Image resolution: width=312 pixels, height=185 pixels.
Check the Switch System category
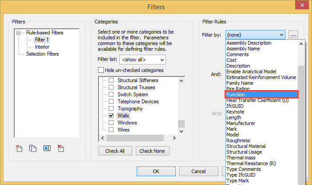[111, 94]
